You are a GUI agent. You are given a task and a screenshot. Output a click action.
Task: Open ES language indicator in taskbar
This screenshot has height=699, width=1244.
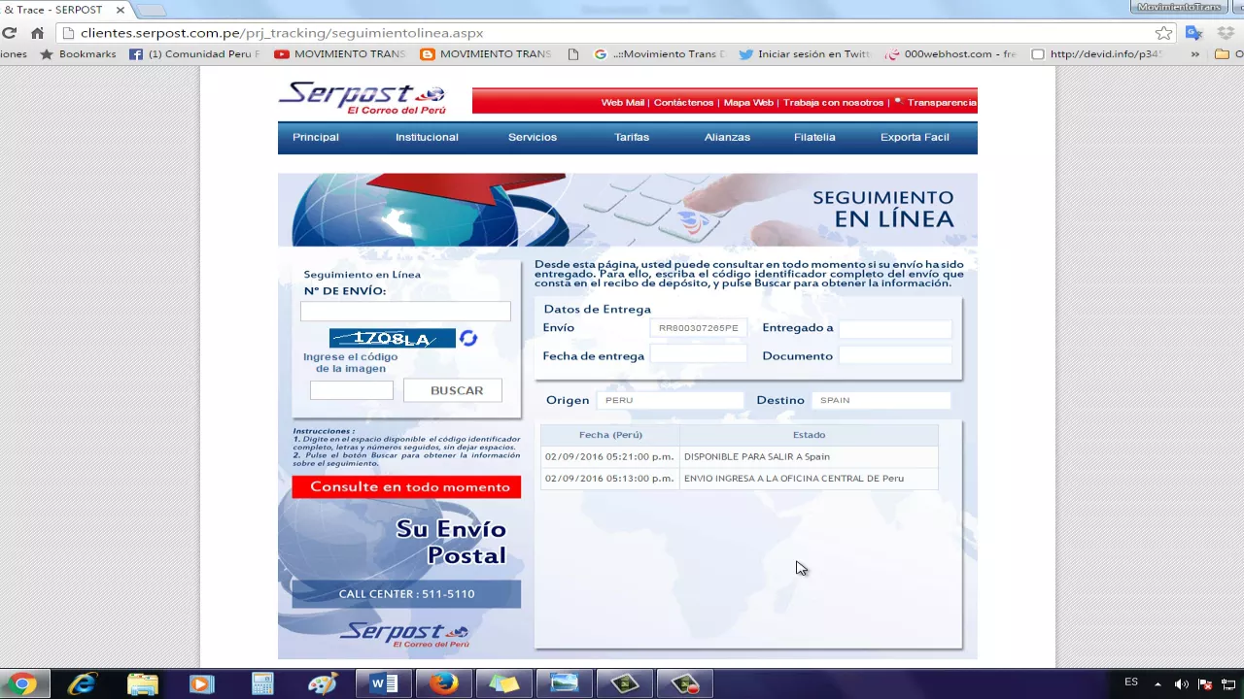click(x=1131, y=683)
